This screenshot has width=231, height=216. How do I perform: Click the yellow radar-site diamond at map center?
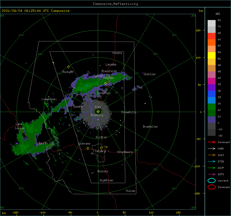[98, 112]
